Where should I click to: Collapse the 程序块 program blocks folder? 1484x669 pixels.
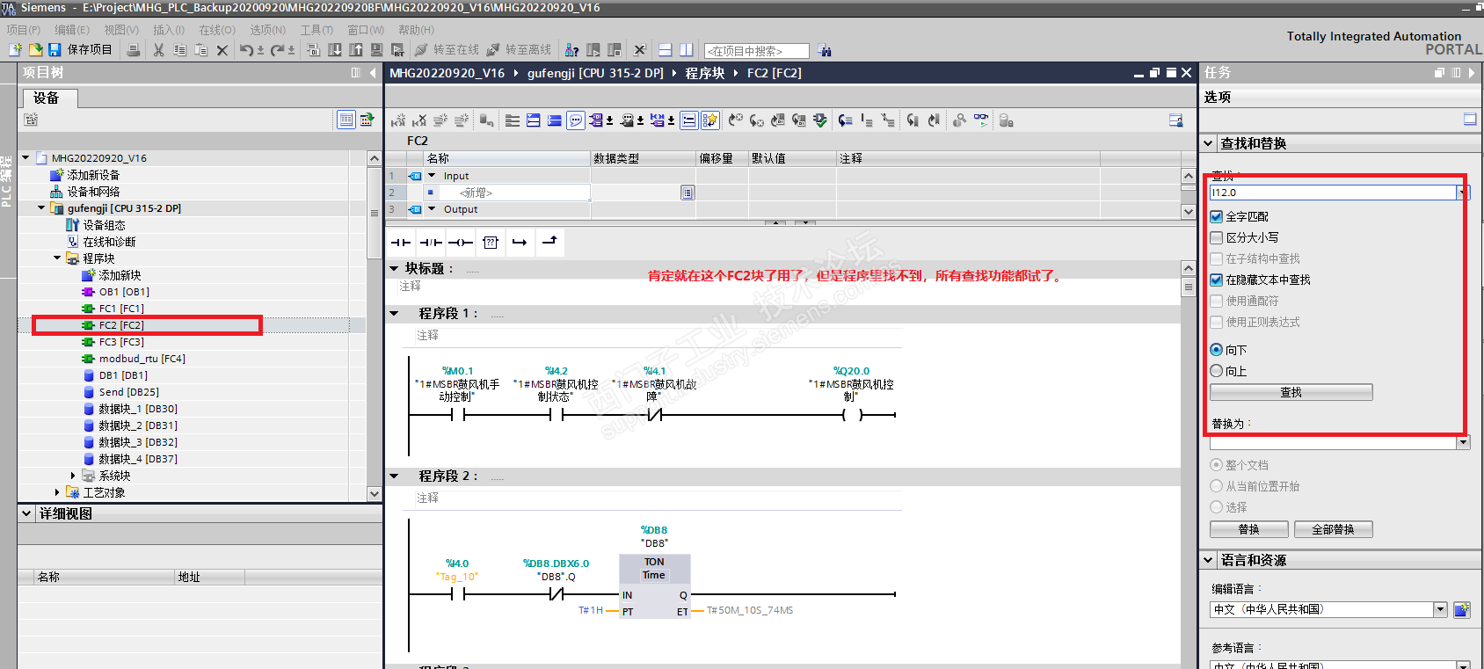(x=57, y=258)
